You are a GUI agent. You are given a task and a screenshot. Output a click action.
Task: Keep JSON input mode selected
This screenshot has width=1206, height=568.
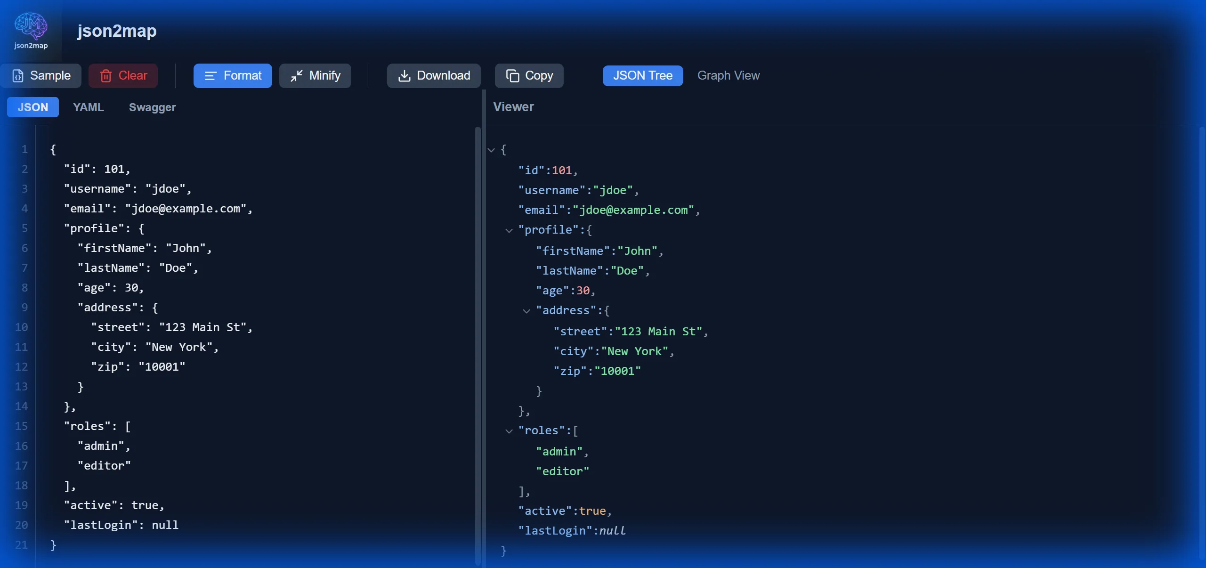click(x=32, y=107)
